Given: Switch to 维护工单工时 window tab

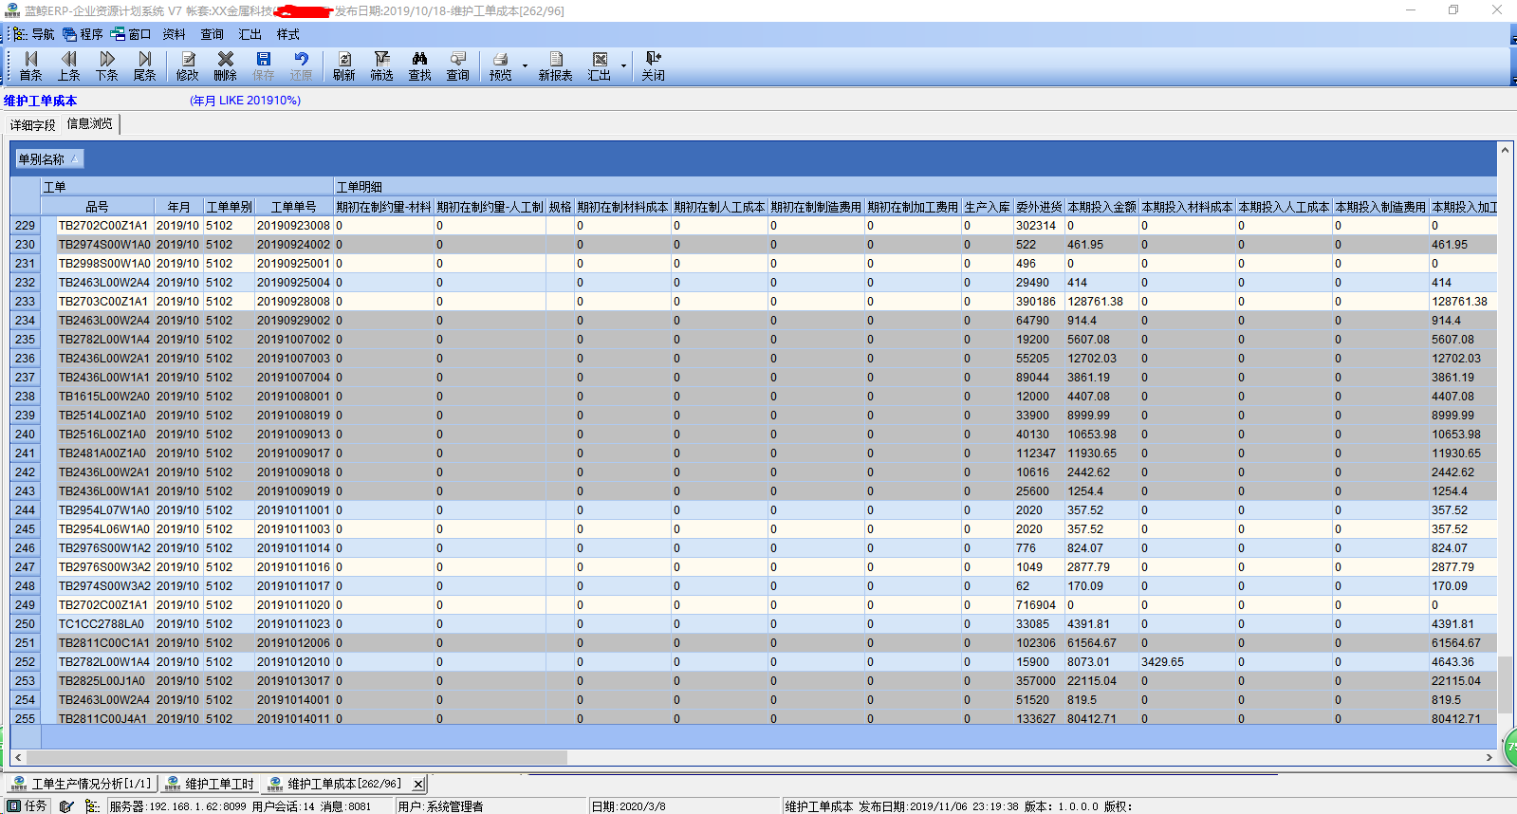Looking at the screenshot, I should tap(210, 784).
